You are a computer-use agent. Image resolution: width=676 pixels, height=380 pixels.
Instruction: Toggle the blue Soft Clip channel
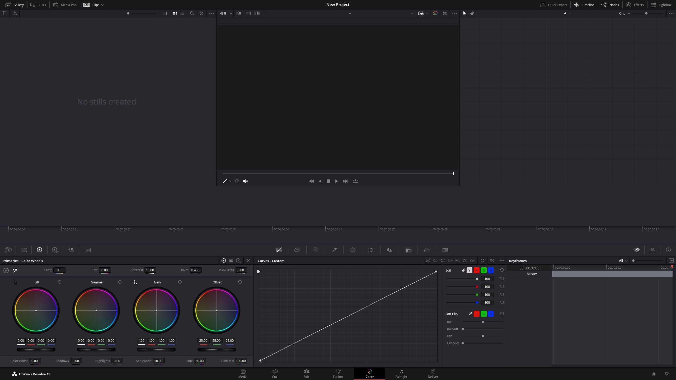(x=490, y=314)
